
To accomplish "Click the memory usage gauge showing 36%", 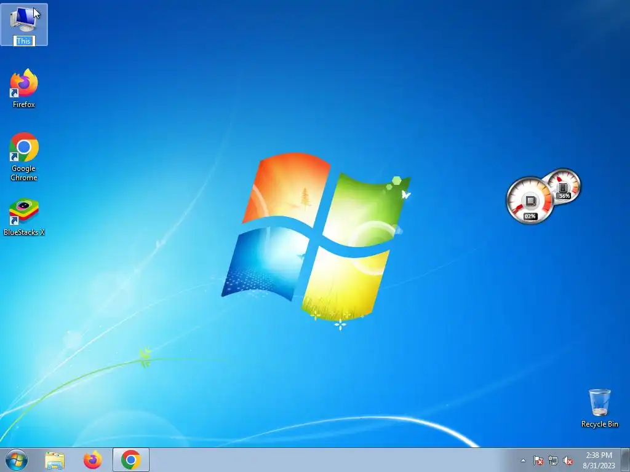I will (x=564, y=186).
